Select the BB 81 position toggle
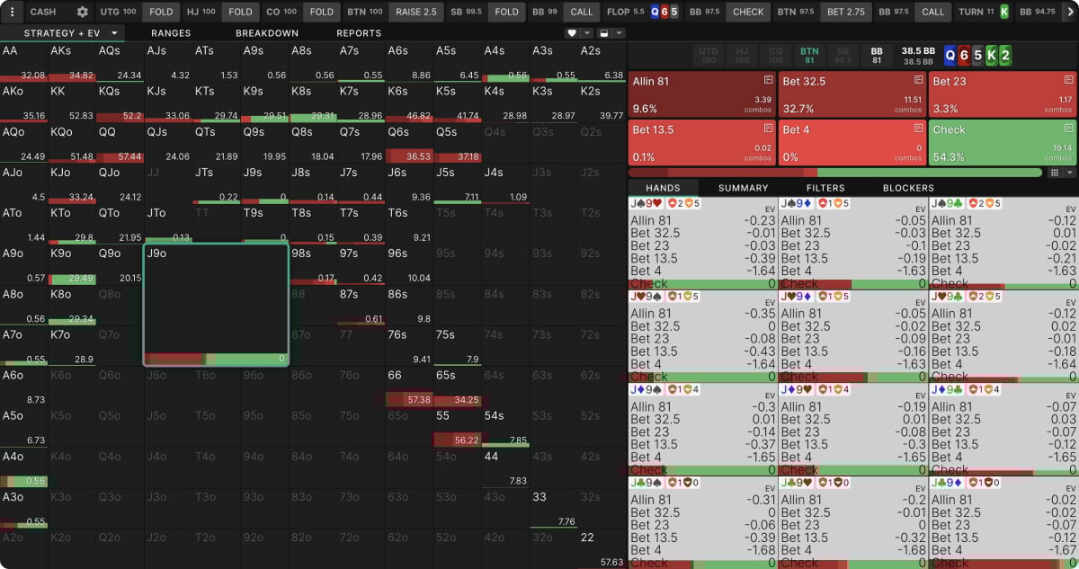Image resolution: width=1079 pixels, height=569 pixels. 876,55
